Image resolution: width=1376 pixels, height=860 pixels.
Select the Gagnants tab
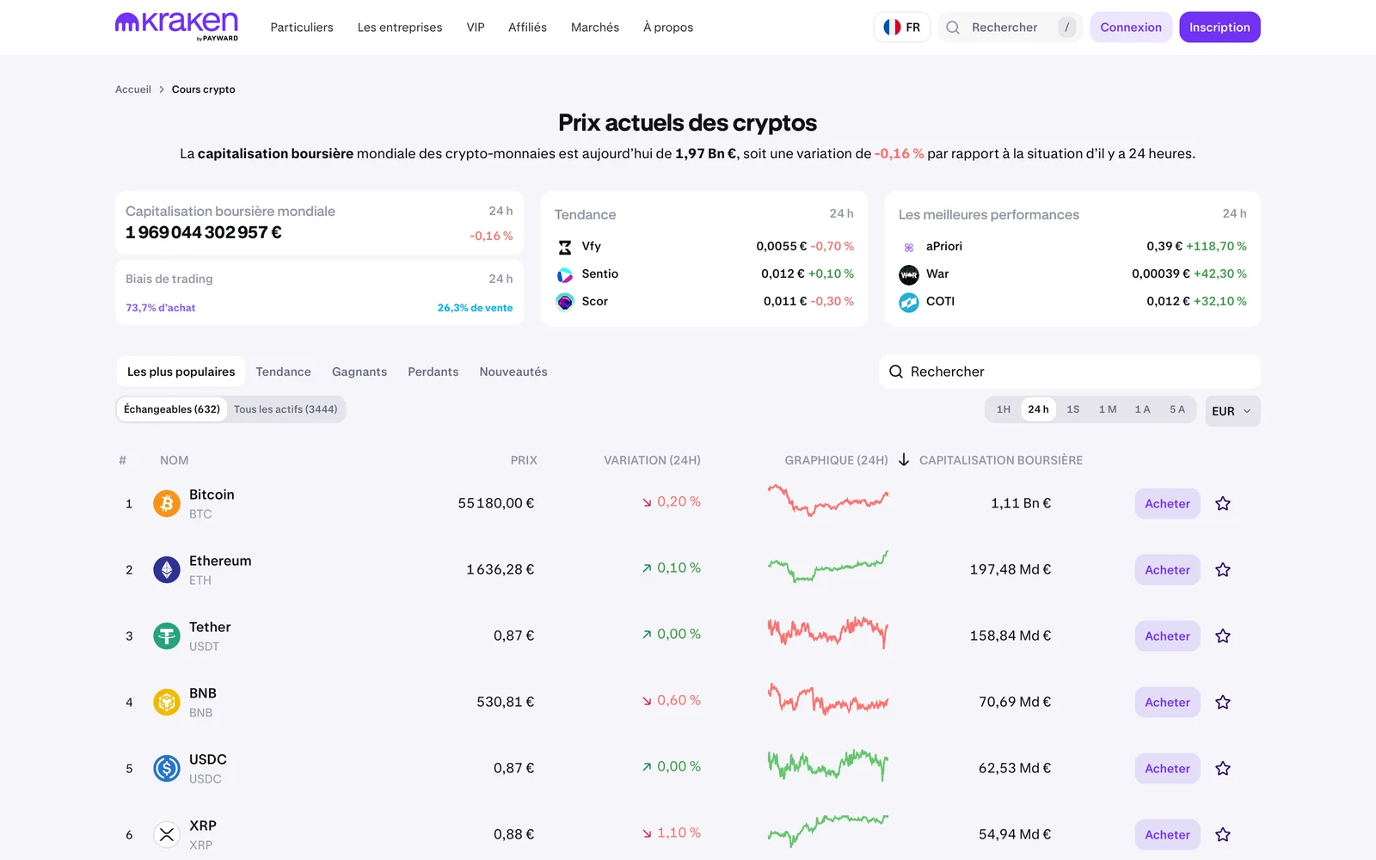click(x=359, y=372)
